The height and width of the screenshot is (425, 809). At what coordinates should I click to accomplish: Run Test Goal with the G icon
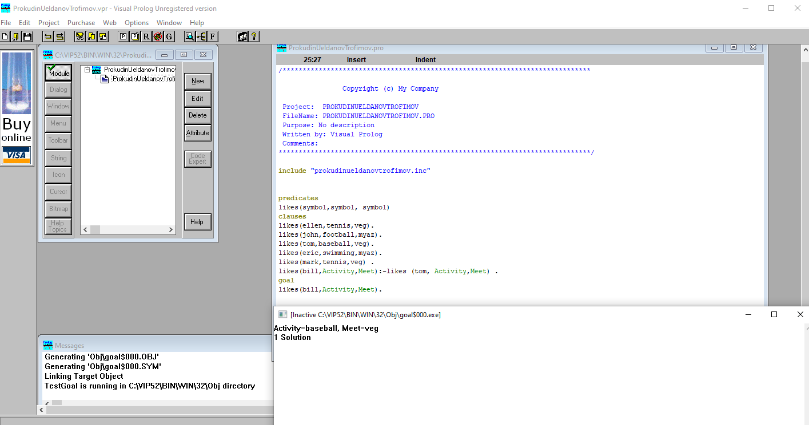click(169, 37)
